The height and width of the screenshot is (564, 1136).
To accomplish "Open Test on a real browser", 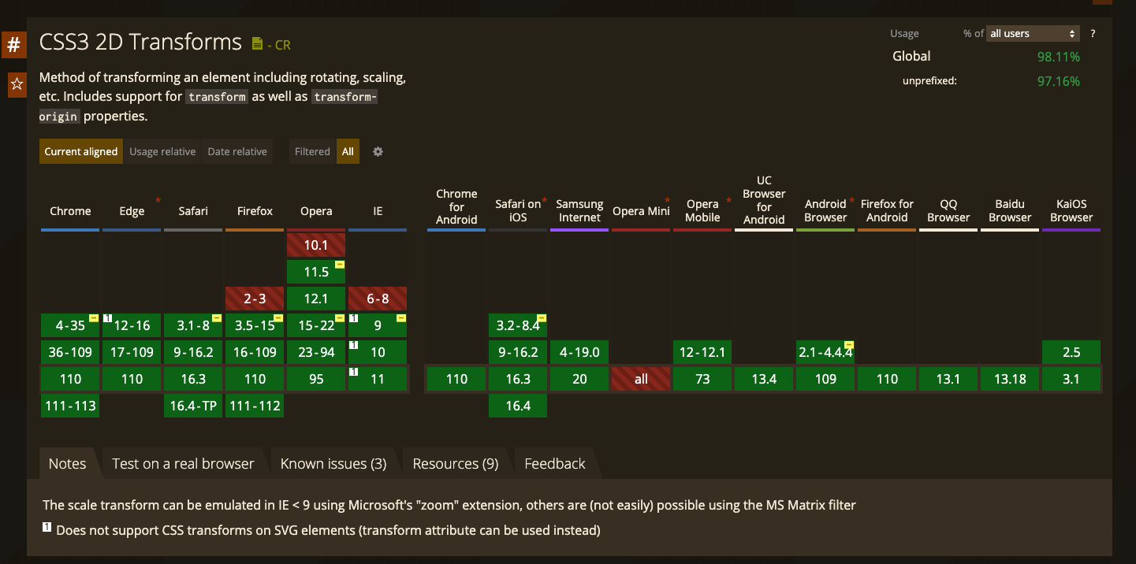I will (x=183, y=464).
